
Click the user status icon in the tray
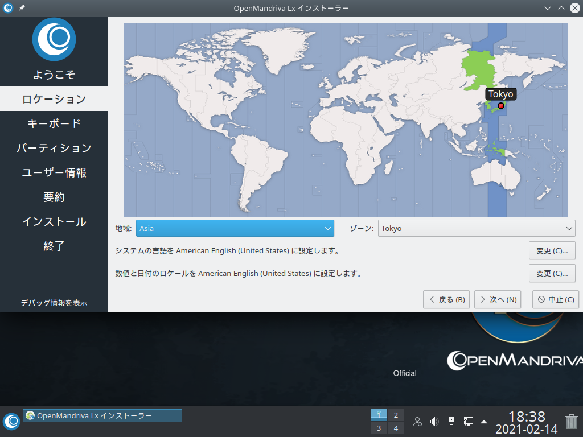[x=417, y=422]
